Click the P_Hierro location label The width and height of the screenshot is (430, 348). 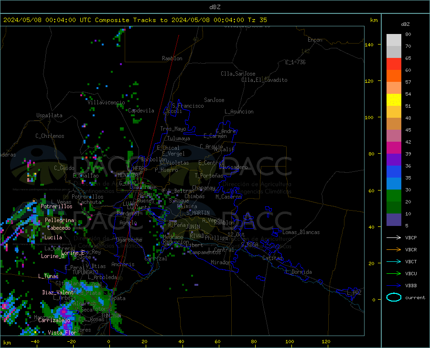(x=166, y=170)
